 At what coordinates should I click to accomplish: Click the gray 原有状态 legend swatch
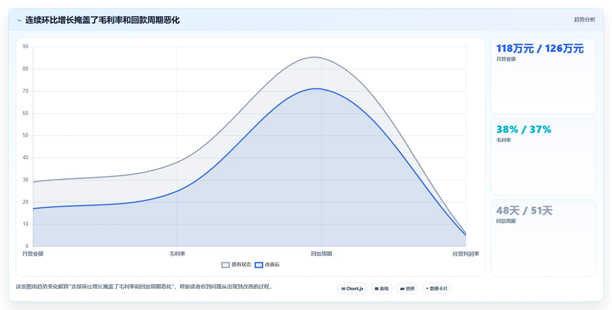pyautogui.click(x=225, y=265)
